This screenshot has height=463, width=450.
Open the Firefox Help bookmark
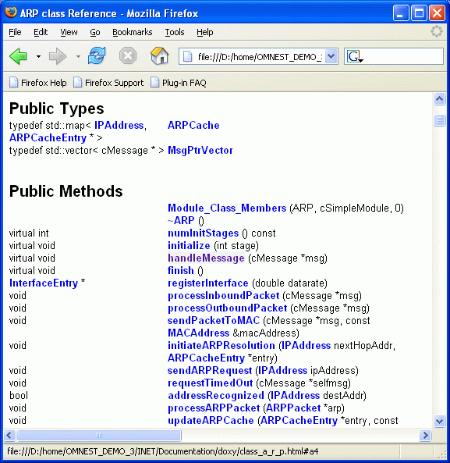pyautogui.click(x=38, y=83)
